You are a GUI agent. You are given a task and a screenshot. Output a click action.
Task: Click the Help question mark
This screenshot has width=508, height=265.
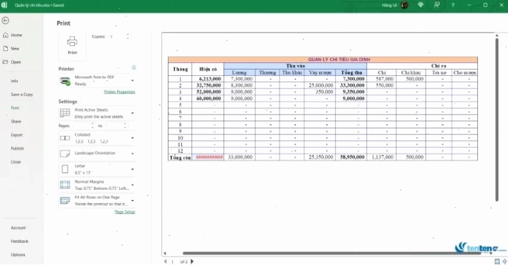click(x=453, y=5)
